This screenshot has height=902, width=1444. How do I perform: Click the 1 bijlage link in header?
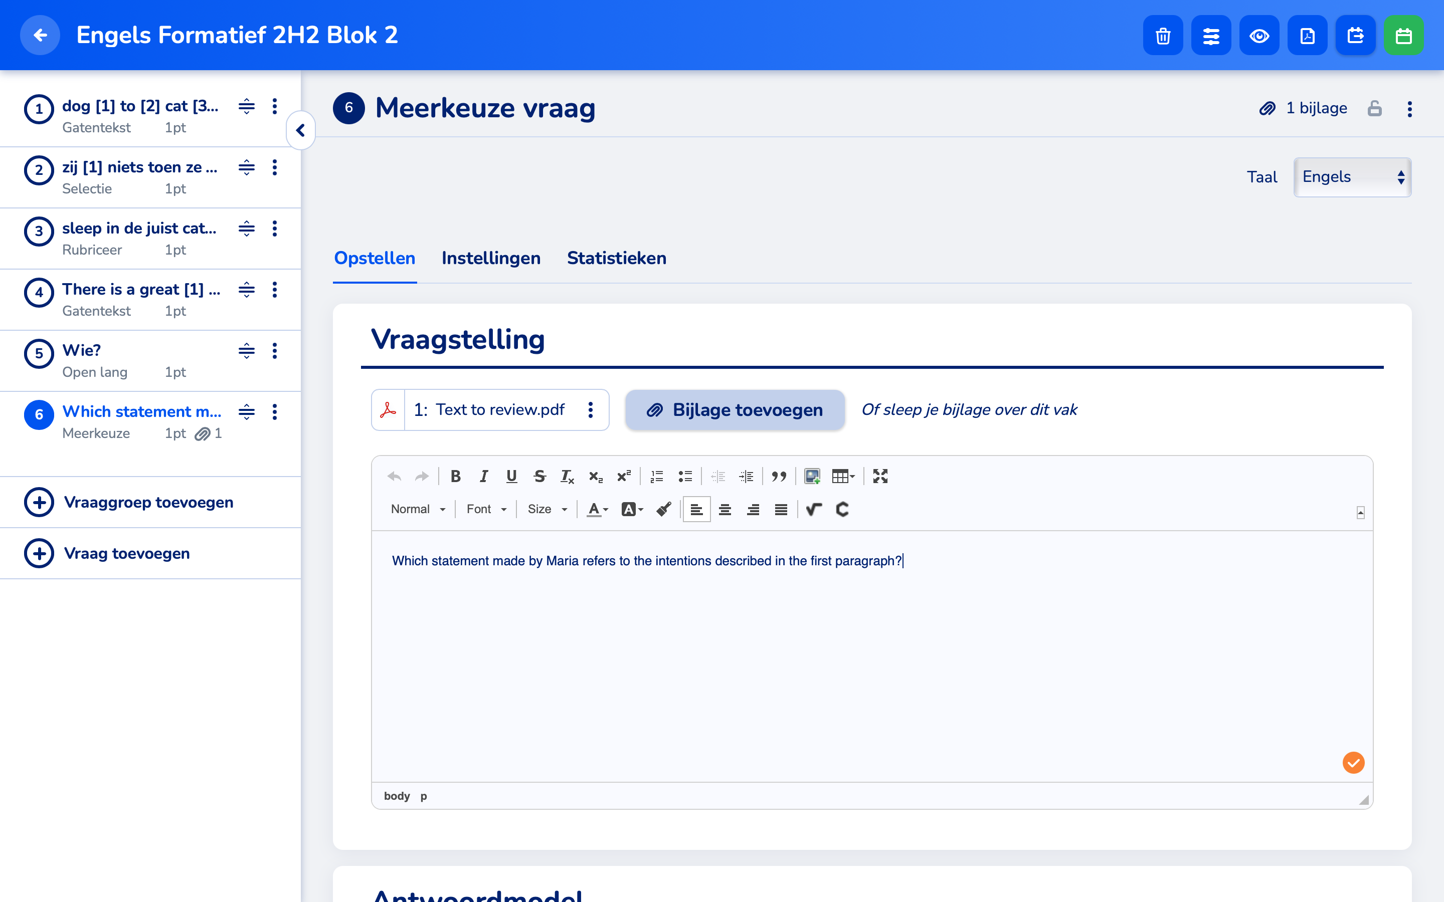[x=1303, y=108]
